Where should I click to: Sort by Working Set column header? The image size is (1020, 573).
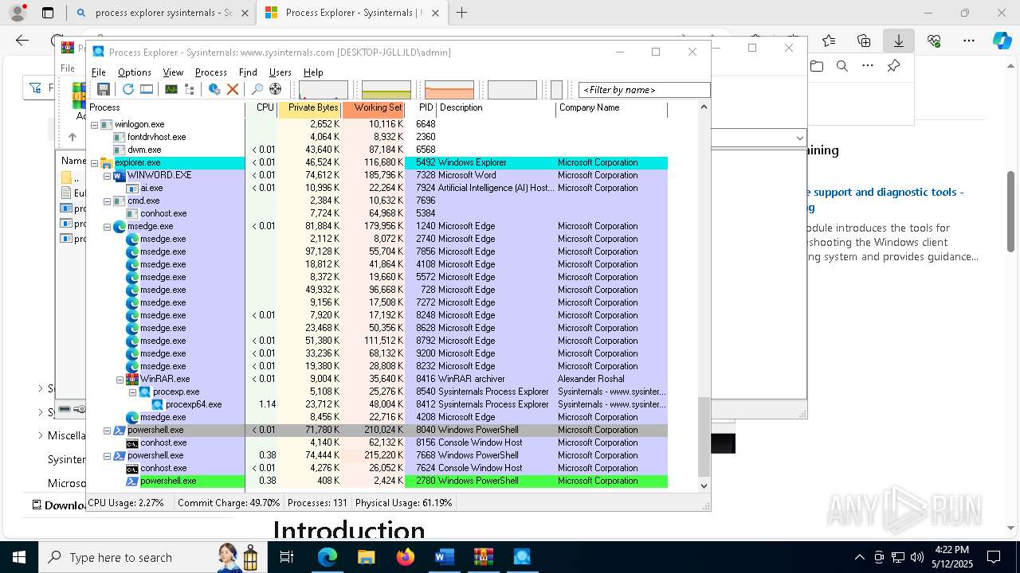coord(374,108)
